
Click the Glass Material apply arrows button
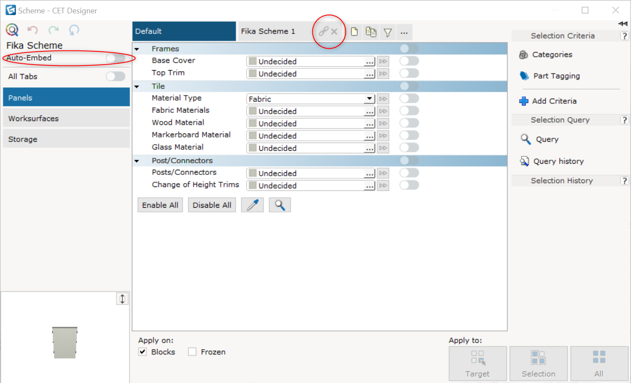[x=383, y=148]
